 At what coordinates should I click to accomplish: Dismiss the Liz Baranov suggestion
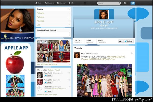tap(69, 87)
